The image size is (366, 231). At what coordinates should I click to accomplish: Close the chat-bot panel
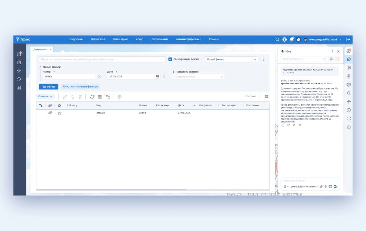tap(338, 51)
